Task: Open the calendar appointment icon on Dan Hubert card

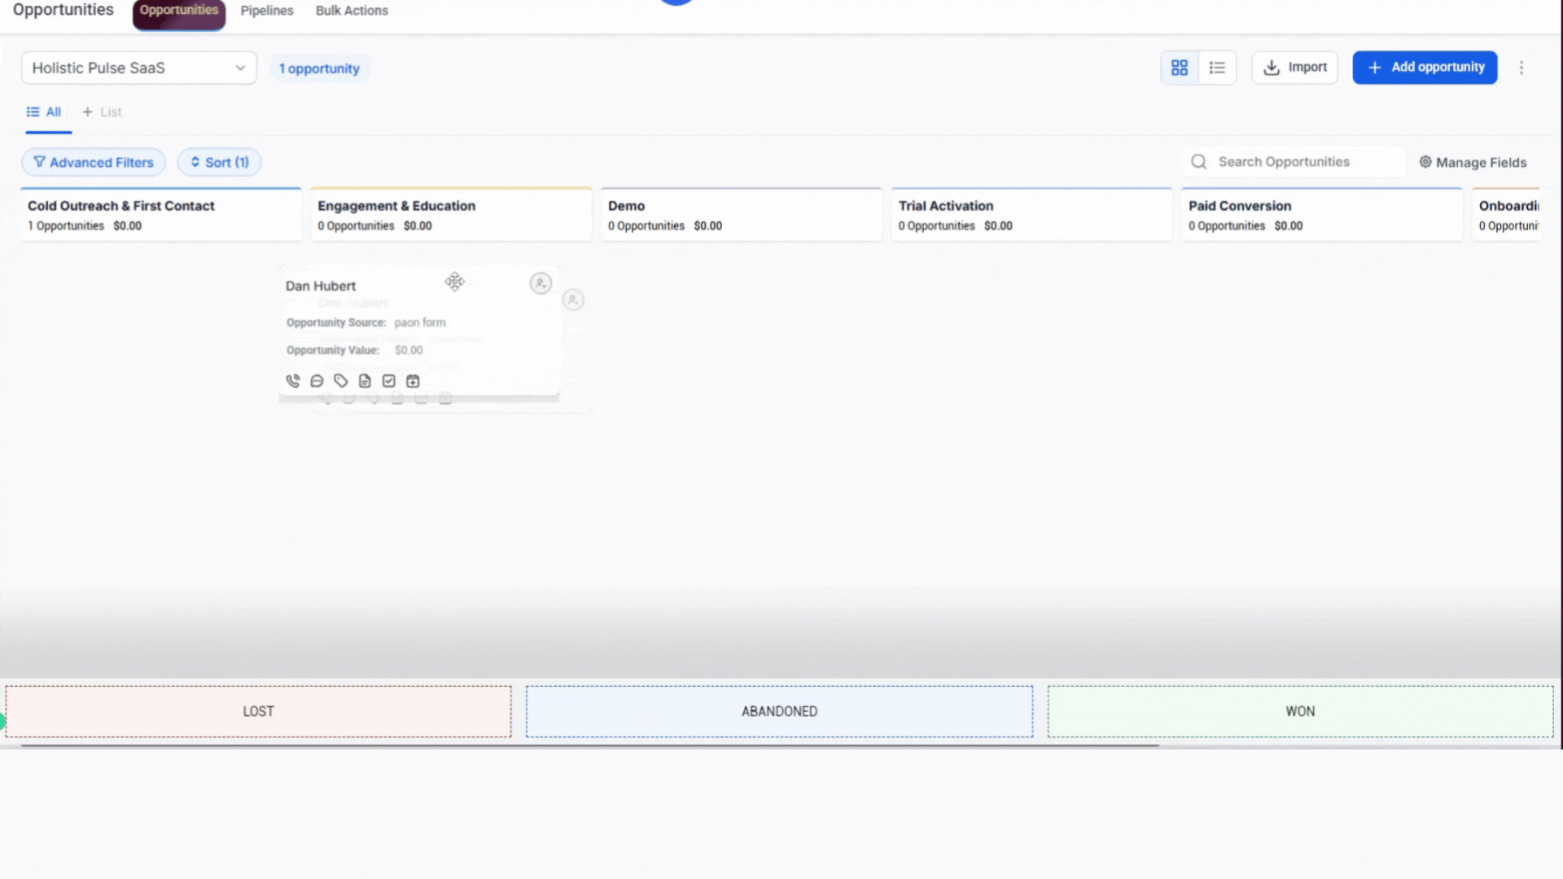Action: pos(413,381)
